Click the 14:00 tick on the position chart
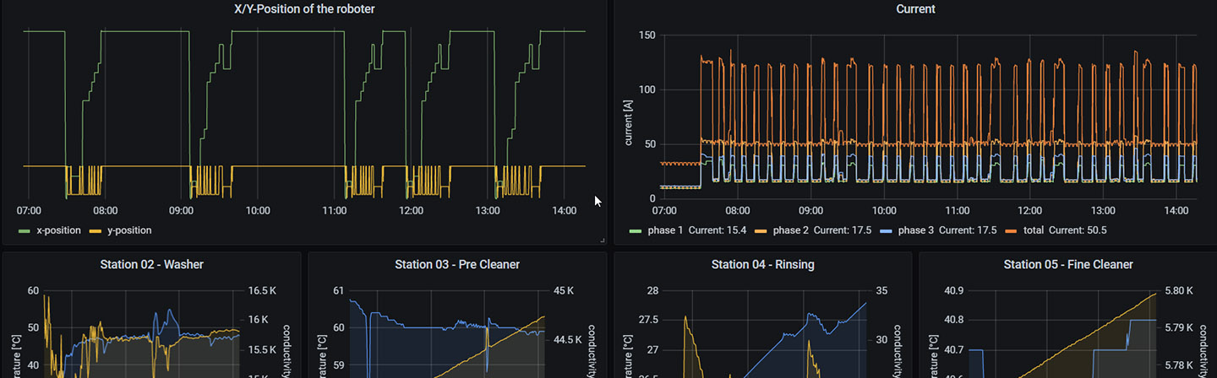Image resolution: width=1217 pixels, height=378 pixels. point(564,211)
